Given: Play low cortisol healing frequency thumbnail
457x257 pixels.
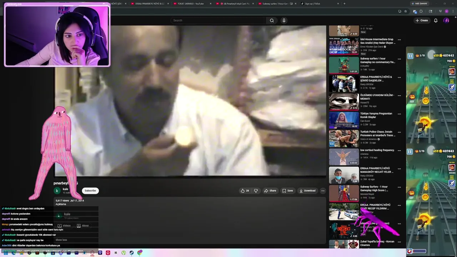Looking at the screenshot, I should pyautogui.click(x=344, y=157).
